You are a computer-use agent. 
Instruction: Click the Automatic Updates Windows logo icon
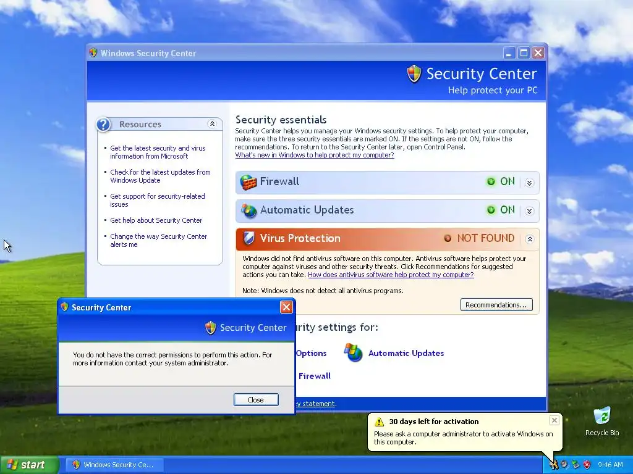point(353,352)
